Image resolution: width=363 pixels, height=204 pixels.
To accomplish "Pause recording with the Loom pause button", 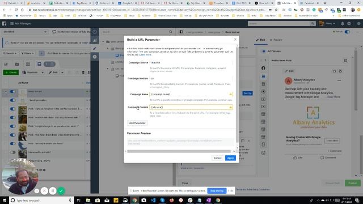I will tap(53, 191).
